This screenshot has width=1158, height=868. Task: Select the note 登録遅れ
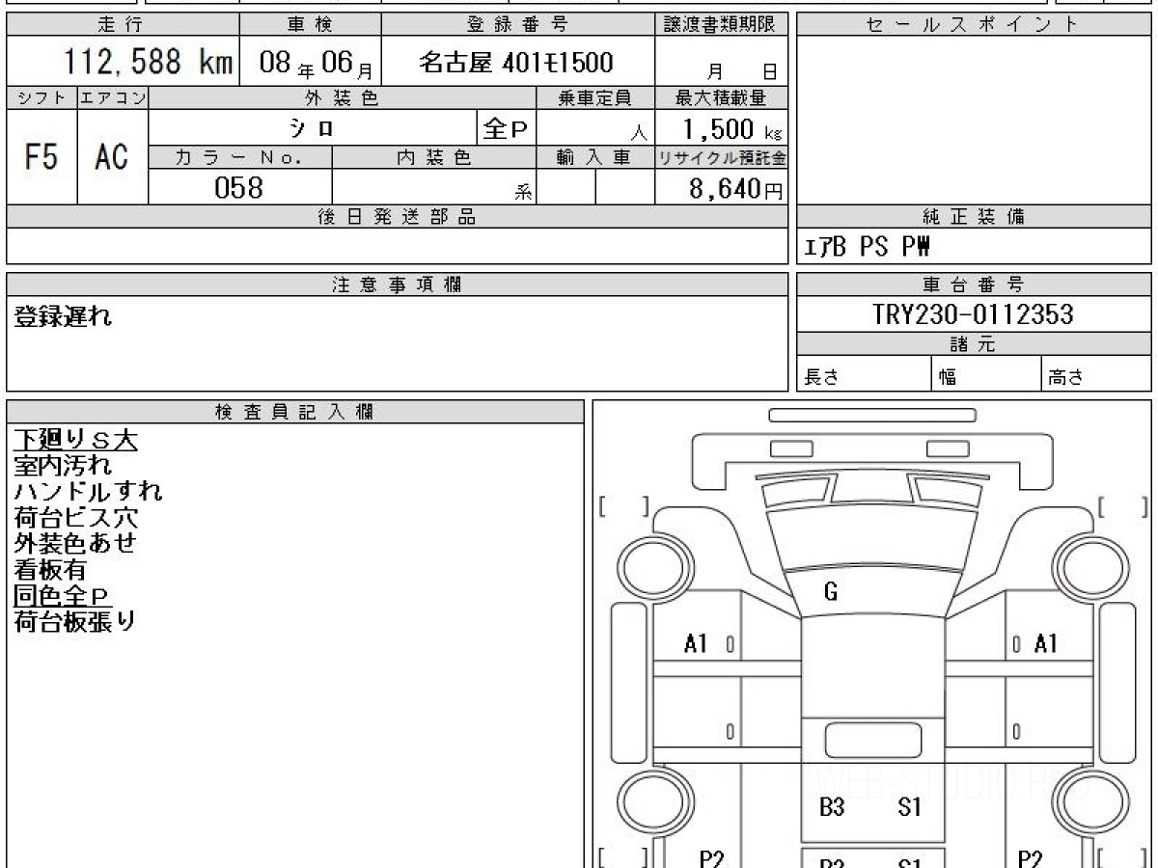(63, 317)
